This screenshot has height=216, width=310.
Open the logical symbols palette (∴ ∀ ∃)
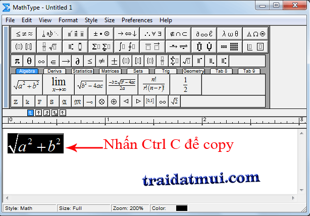pos(152,34)
